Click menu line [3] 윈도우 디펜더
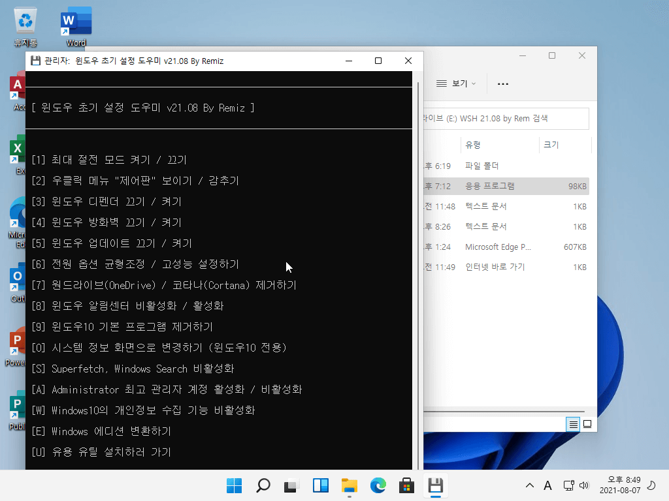The image size is (669, 501). tap(106, 202)
